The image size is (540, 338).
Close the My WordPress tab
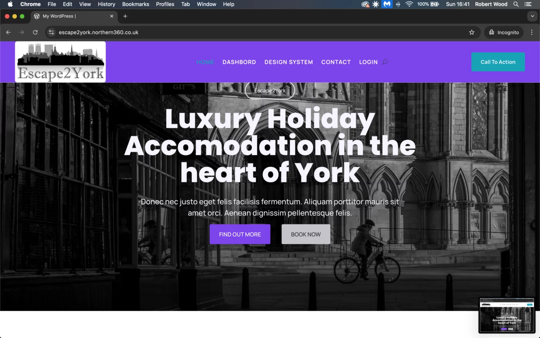click(x=111, y=16)
